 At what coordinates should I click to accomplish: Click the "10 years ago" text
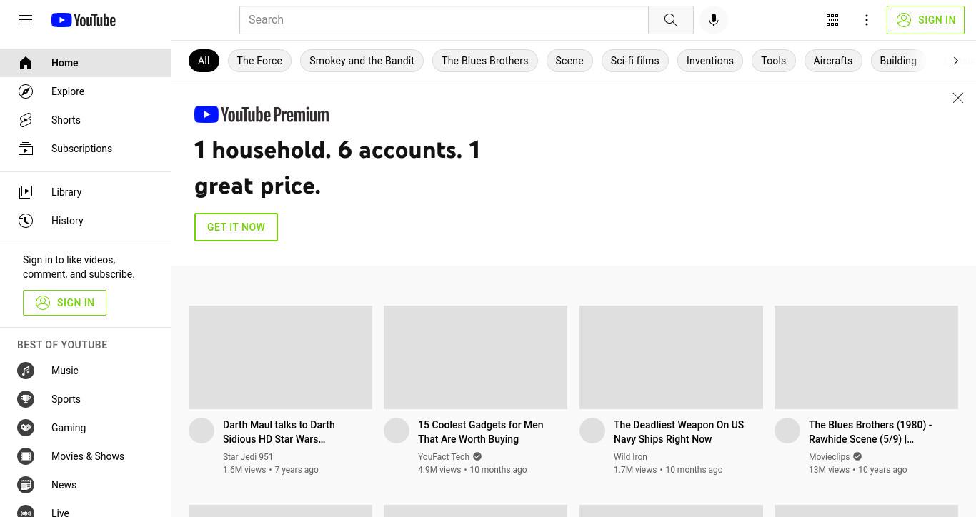tap(882, 470)
